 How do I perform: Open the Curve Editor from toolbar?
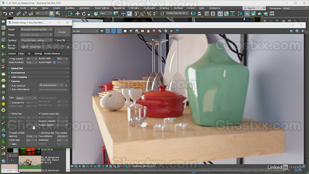[x=226, y=14]
